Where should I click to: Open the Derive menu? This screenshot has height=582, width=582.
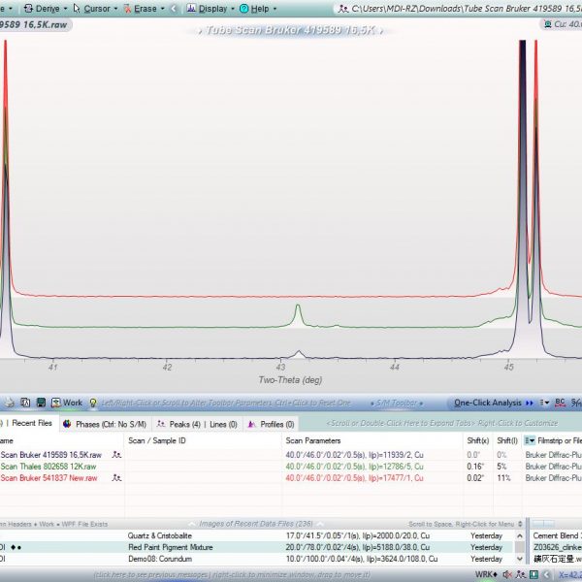pyautogui.click(x=47, y=8)
